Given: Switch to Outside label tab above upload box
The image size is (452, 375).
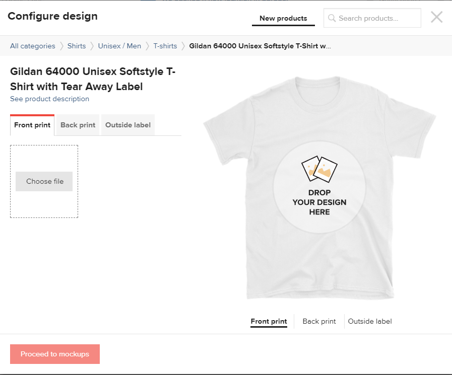Looking at the screenshot, I should point(128,125).
